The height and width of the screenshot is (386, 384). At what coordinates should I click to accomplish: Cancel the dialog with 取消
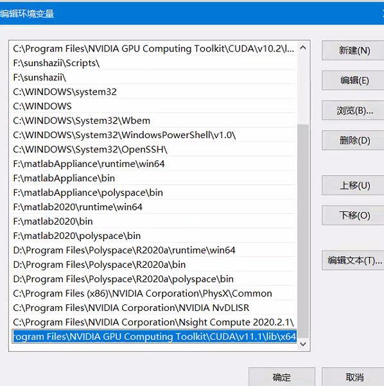click(x=353, y=377)
